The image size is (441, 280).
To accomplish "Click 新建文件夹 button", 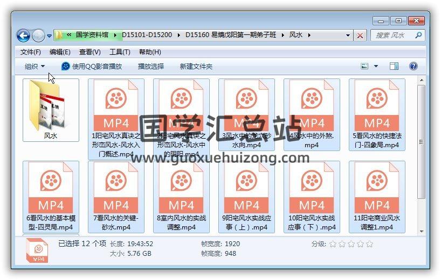I will 196,67.
